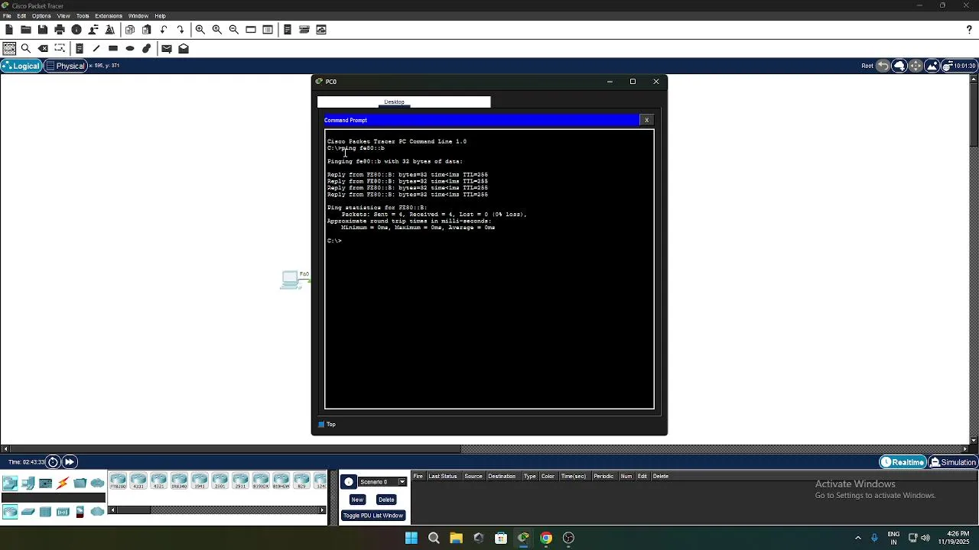The width and height of the screenshot is (979, 550).
Task: Click the Add Complex PDU open envelope
Action: 184,48
